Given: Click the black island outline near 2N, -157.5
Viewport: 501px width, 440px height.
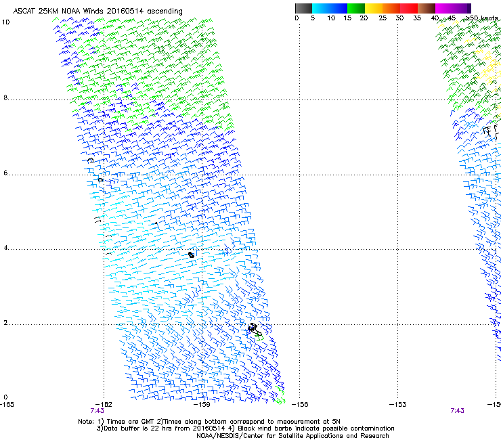Looking at the screenshot, I should point(255,330).
